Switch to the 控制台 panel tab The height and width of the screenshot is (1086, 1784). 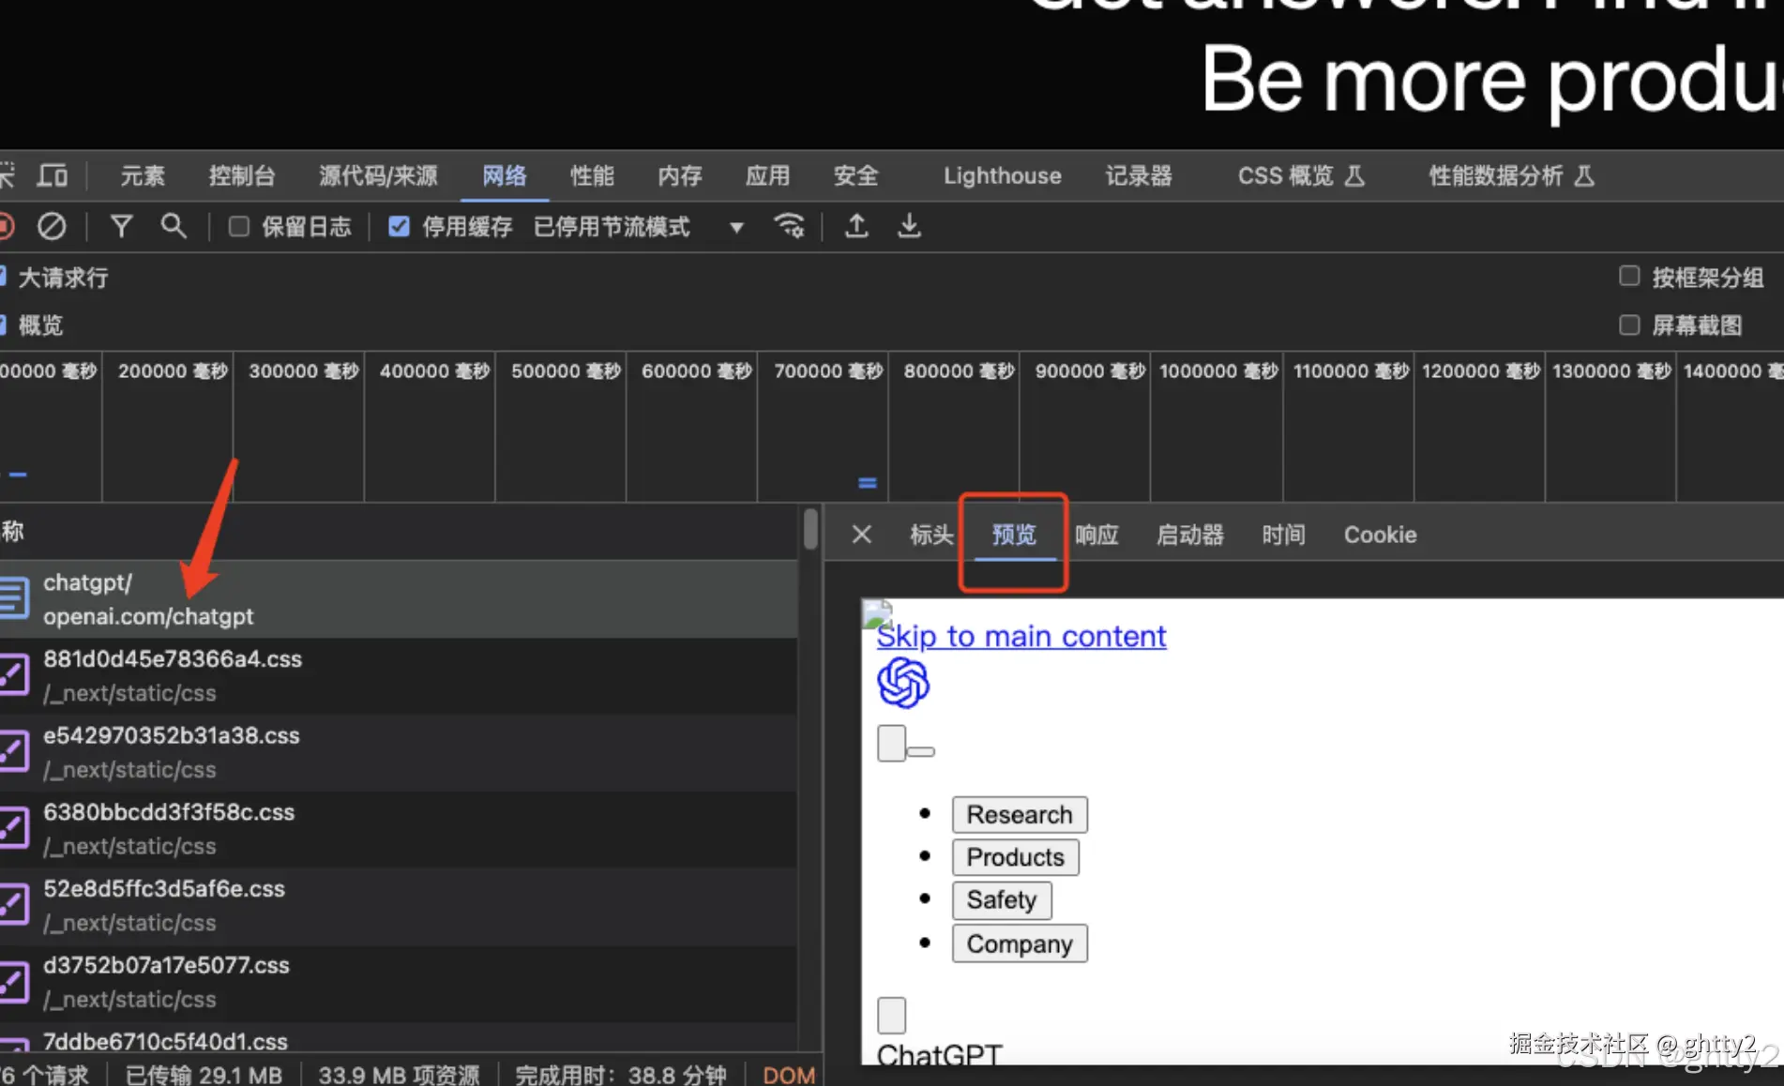click(x=242, y=175)
